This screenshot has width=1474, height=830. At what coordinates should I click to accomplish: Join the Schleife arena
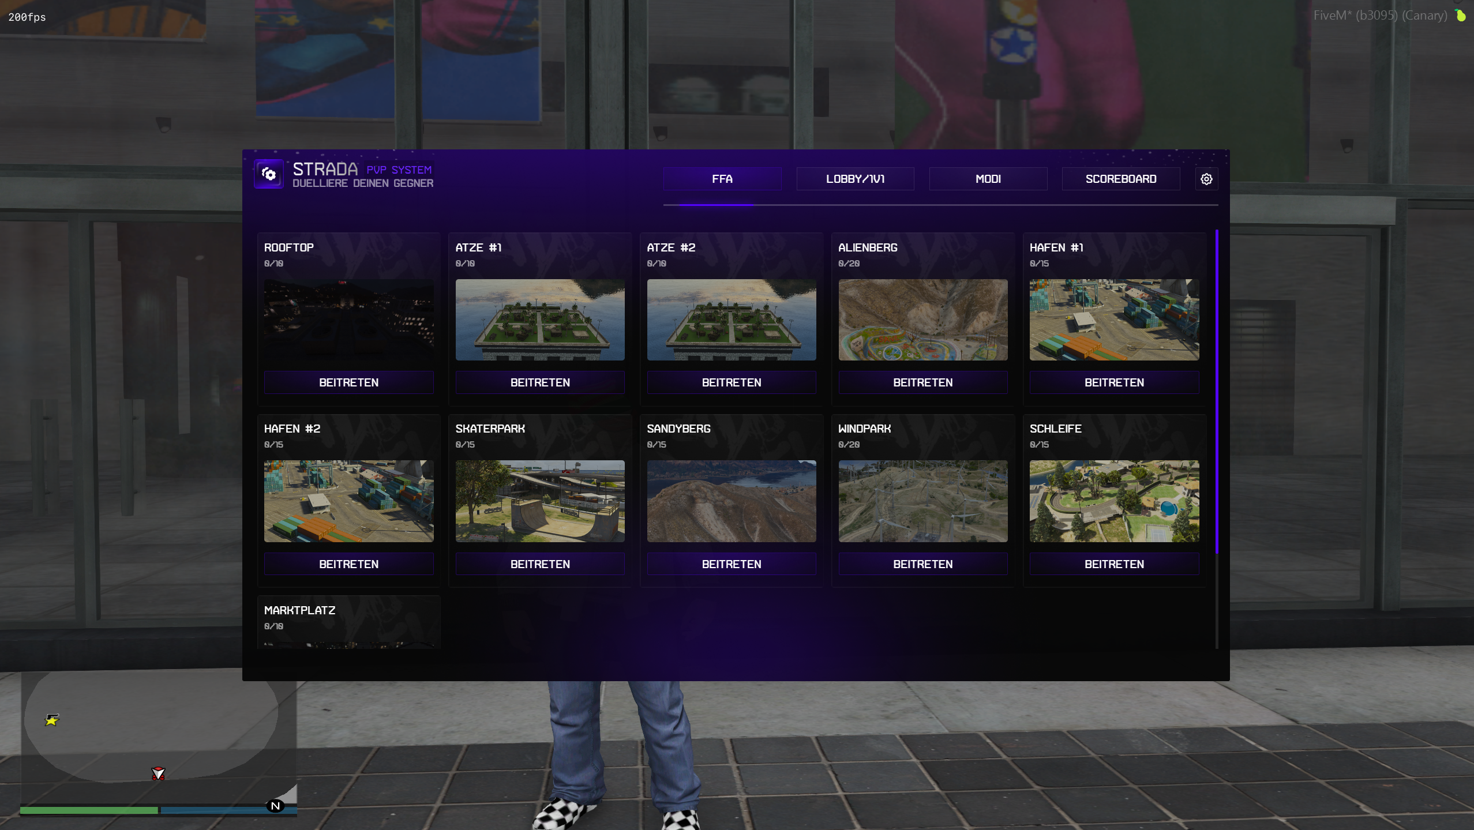coord(1115,564)
